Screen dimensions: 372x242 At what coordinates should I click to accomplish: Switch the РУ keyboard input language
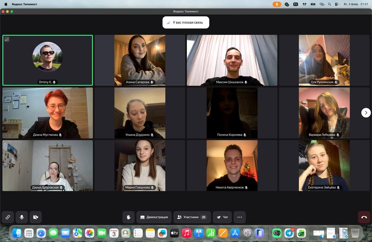point(295,4)
